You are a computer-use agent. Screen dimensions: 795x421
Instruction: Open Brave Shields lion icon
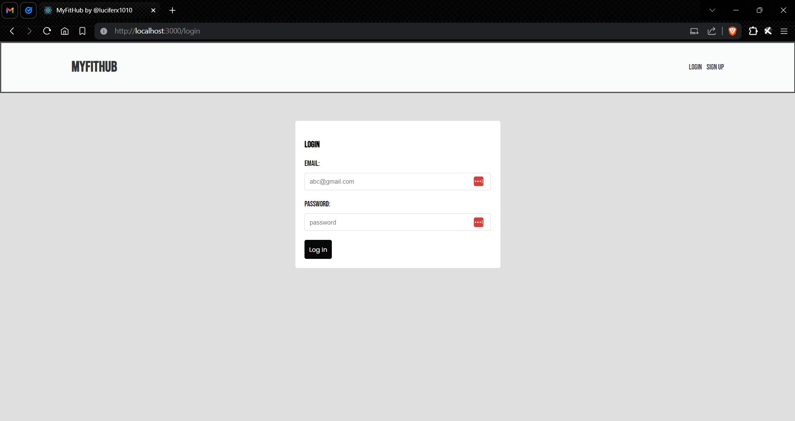click(x=732, y=31)
